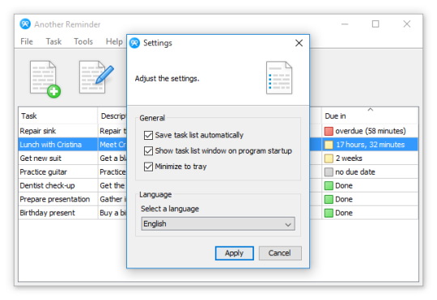The height and width of the screenshot is (300, 437).
Task: Click the Due in column header
Action: 370,116
